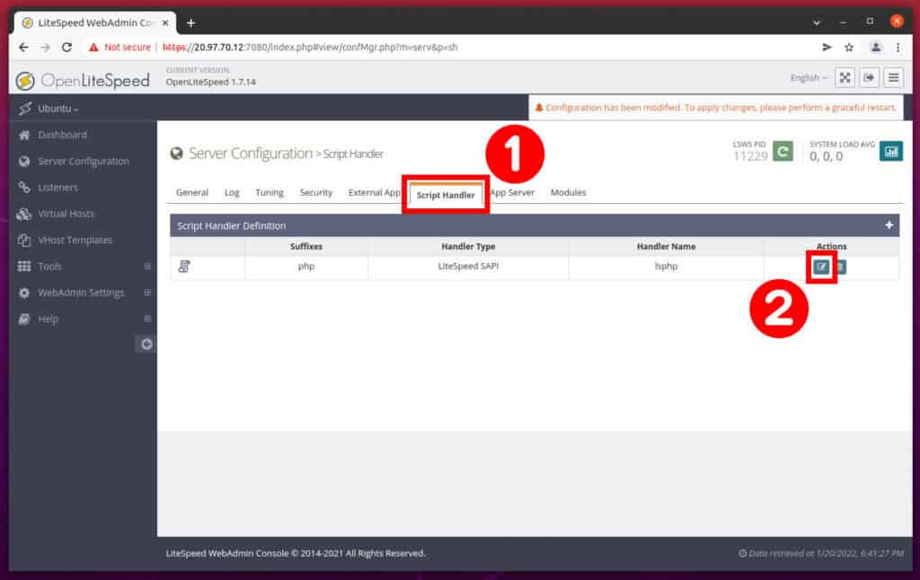Add a script handler with plus icon
This screenshot has width=920, height=580.
(889, 225)
